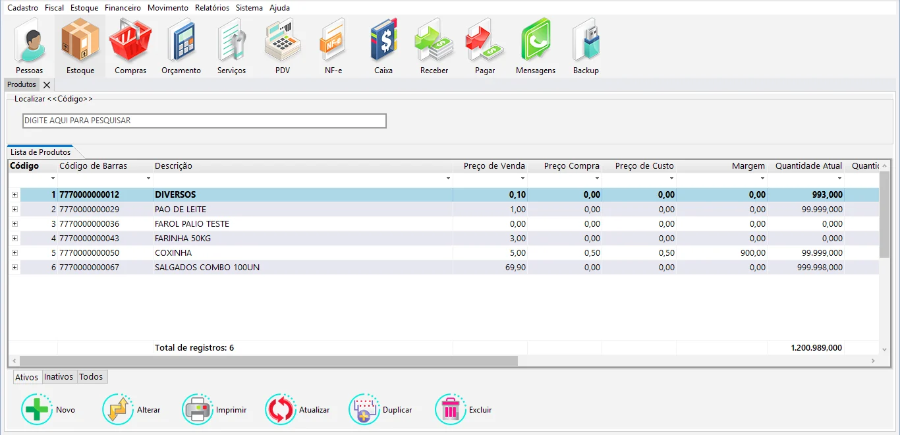The width and height of the screenshot is (900, 435).
Task: Click the Duplicar button
Action: pos(381,410)
